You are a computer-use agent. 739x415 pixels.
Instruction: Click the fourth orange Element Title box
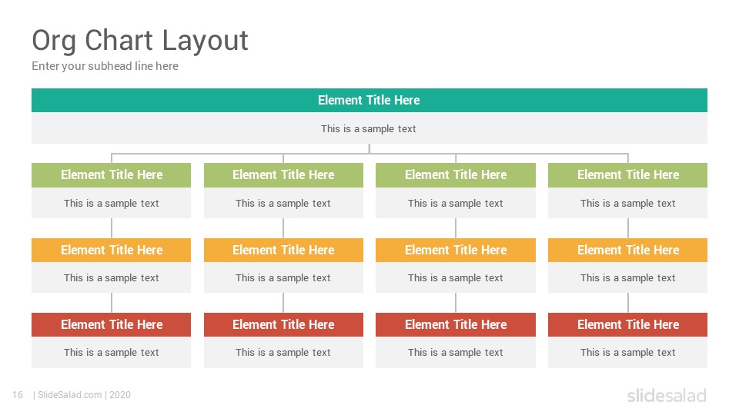pyautogui.click(x=628, y=250)
